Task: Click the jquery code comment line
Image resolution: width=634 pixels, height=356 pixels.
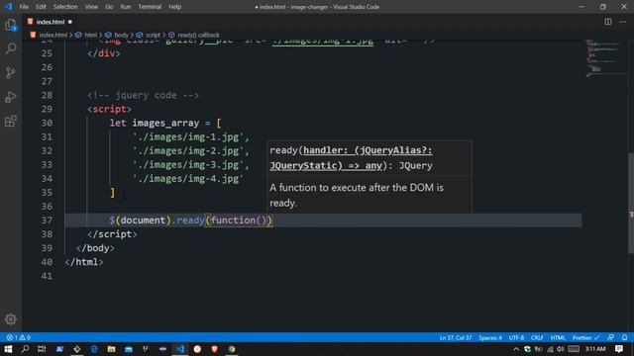Action: pos(143,95)
